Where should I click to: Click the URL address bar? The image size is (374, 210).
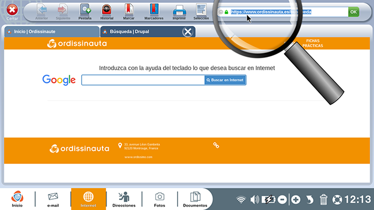[283, 12]
